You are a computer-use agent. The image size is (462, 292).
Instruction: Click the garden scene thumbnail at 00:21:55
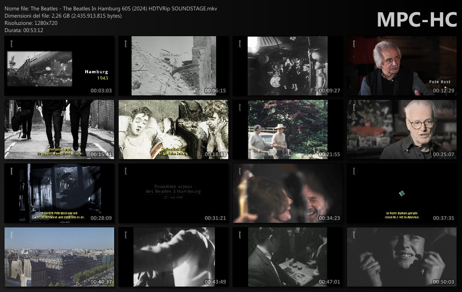click(287, 130)
